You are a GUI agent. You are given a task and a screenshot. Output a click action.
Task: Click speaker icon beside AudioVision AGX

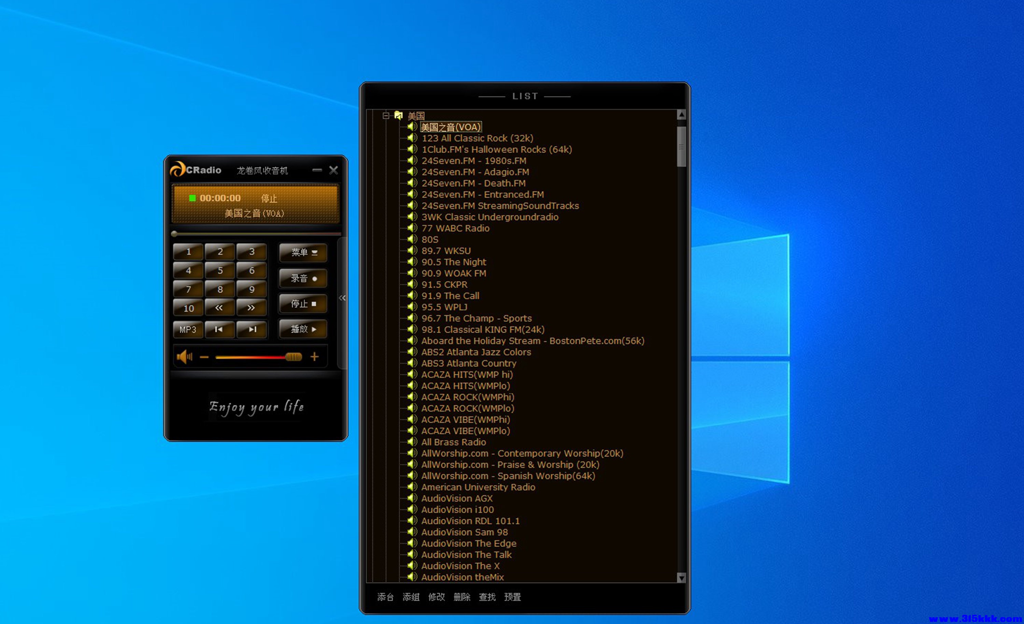pyautogui.click(x=412, y=498)
